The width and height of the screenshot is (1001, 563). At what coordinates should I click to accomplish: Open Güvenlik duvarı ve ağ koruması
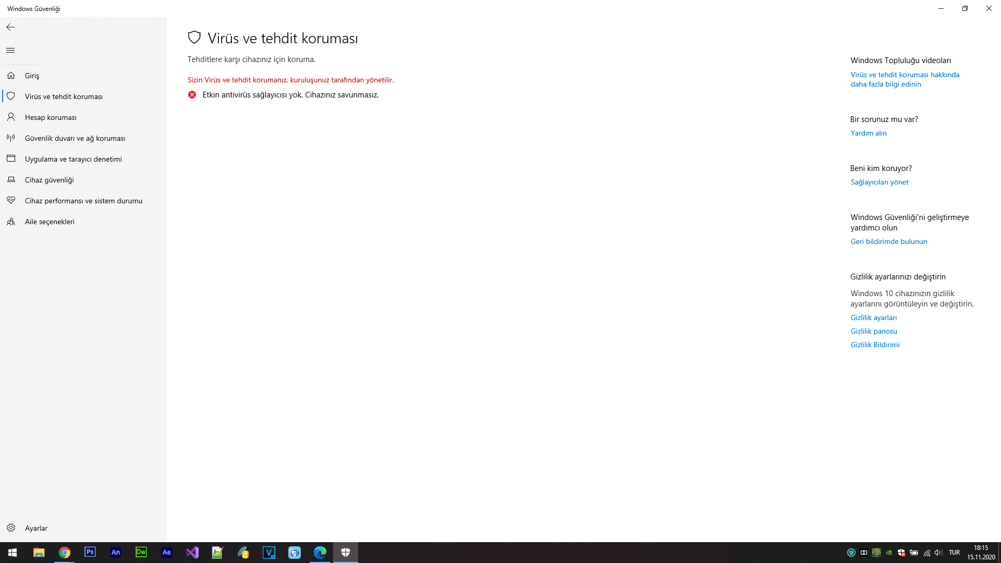pos(75,138)
